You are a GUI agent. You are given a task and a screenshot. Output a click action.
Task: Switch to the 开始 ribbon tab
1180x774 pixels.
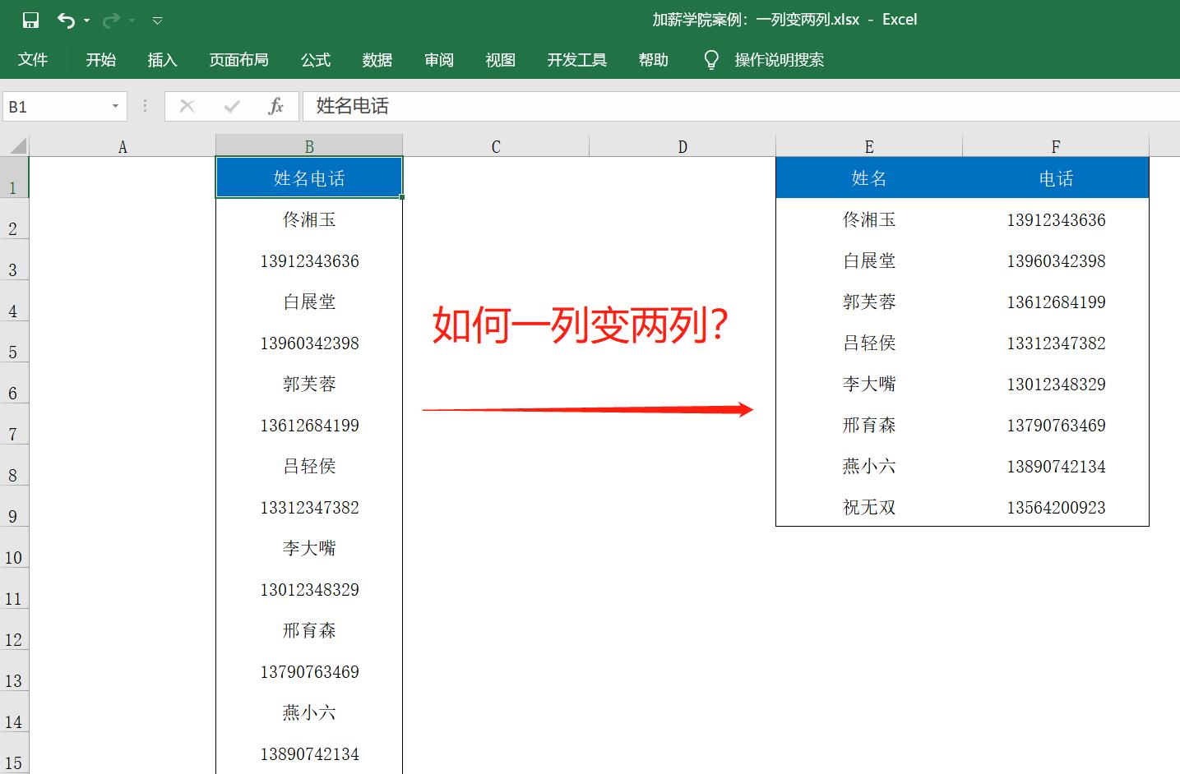click(x=100, y=59)
